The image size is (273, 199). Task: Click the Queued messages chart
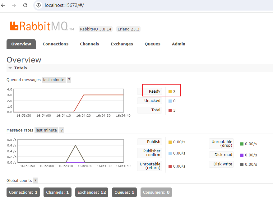(69, 101)
